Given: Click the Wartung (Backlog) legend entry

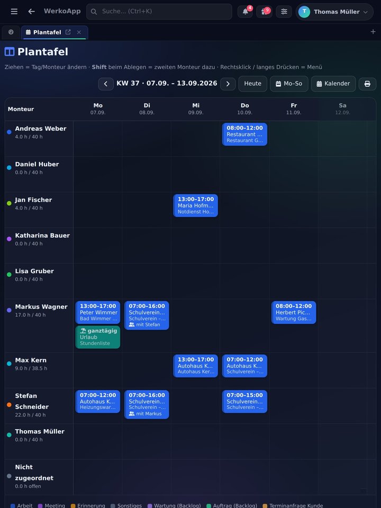Looking at the screenshot, I should 174,506.
